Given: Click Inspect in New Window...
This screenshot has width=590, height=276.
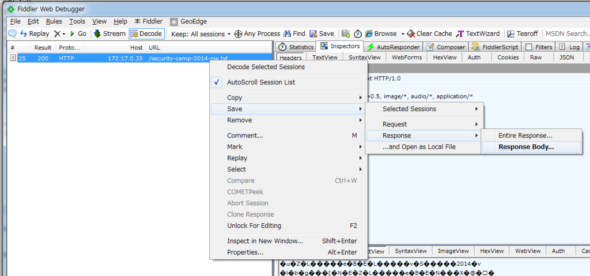Looking at the screenshot, I should click(288, 241).
